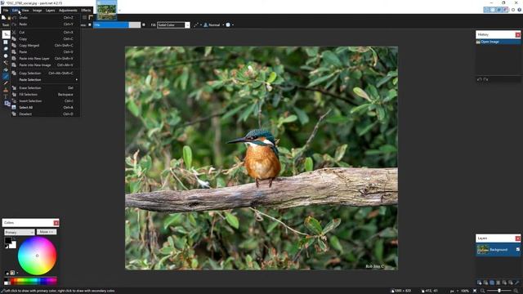Image resolution: width=523 pixels, height=294 pixels.
Task: Open Layer Properties icon
Action: click(x=517, y=283)
